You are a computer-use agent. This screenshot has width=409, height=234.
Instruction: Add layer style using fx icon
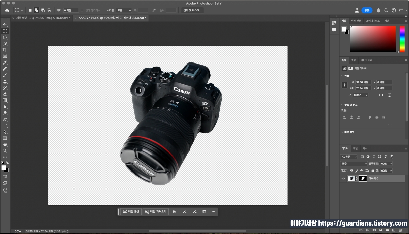(367, 230)
